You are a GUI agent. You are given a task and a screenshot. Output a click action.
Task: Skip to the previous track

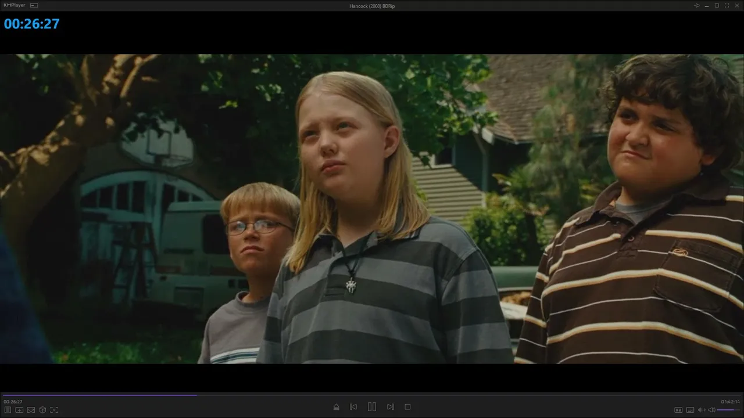click(353, 407)
